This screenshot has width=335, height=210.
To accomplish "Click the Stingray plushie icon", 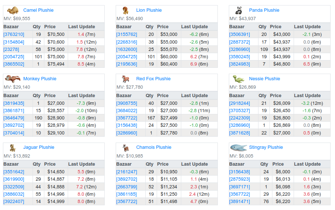I will coord(238,147).
